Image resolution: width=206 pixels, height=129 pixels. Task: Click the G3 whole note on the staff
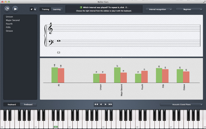pos(59,41)
